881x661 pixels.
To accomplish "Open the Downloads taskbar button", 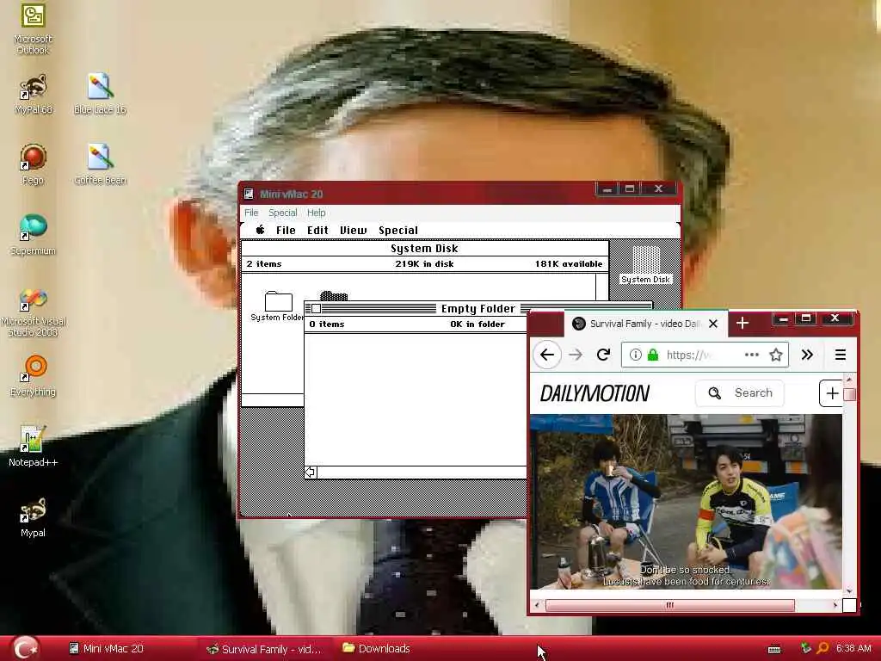I will (x=377, y=649).
